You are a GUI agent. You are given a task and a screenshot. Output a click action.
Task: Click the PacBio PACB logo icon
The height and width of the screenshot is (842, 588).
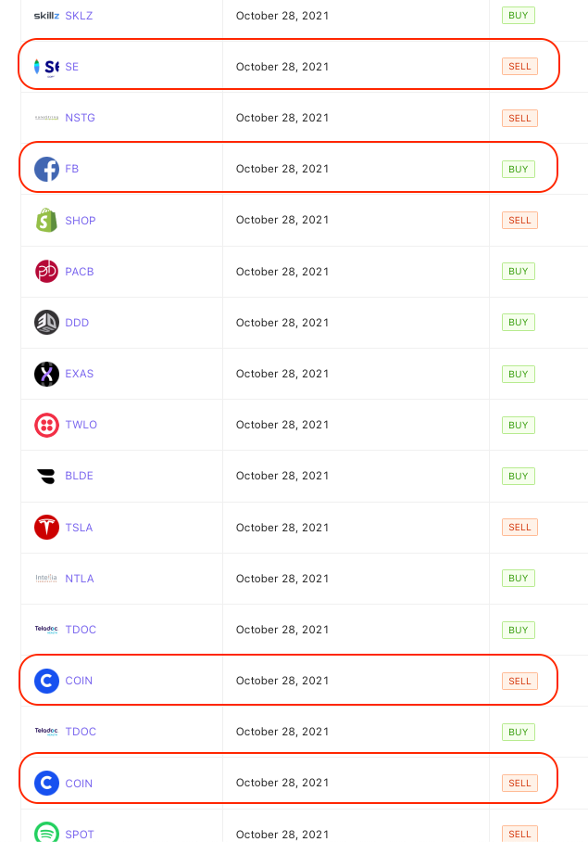46,271
